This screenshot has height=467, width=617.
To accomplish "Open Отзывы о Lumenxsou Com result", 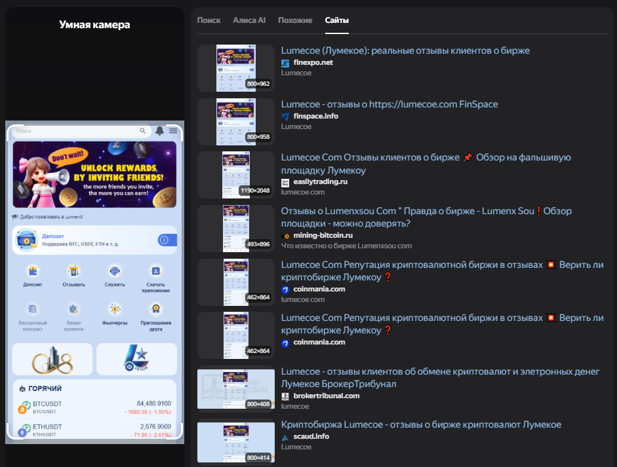I will [426, 217].
